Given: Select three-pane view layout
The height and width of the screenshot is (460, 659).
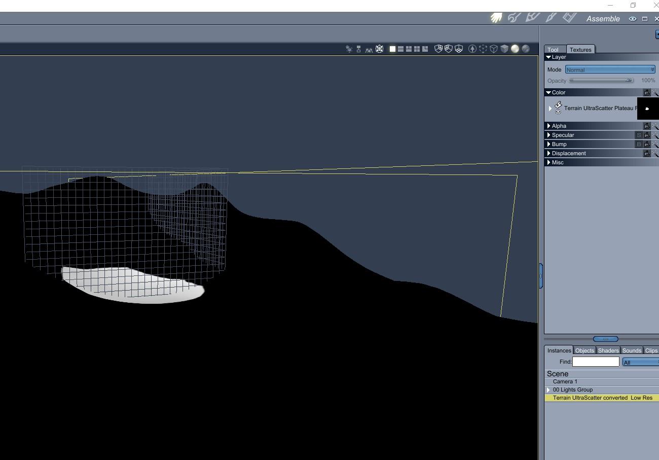Looking at the screenshot, I should pos(409,49).
